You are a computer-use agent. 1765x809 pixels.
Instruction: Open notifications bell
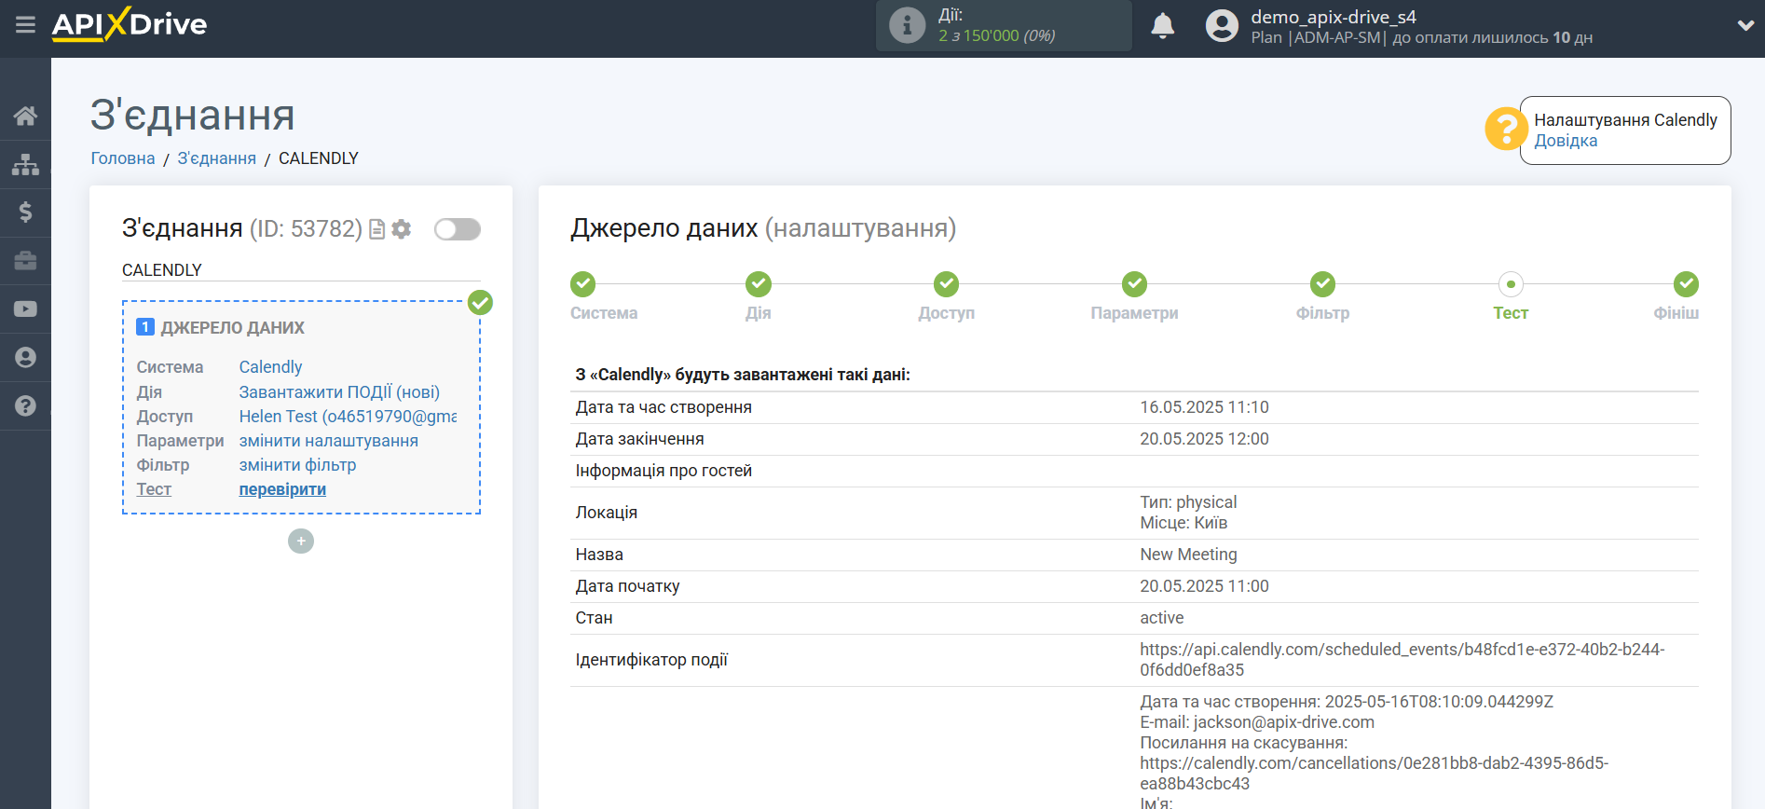pos(1163,25)
